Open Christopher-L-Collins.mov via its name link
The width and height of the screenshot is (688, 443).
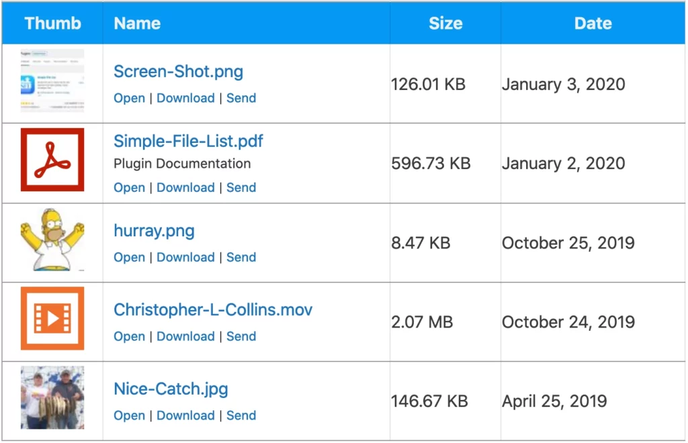click(213, 309)
